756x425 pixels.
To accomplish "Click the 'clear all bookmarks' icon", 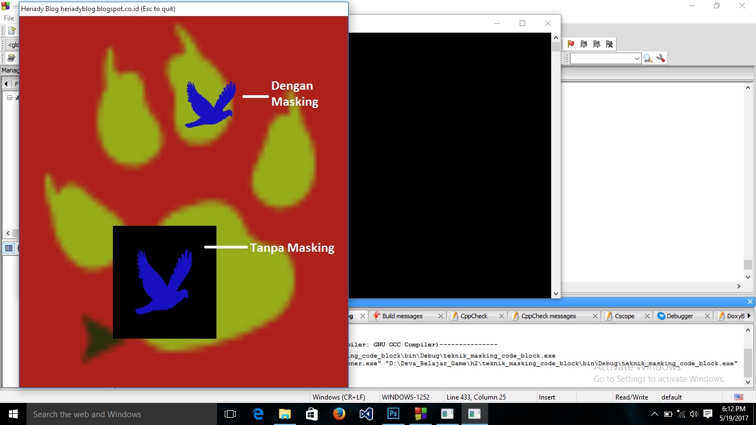I will pos(609,44).
